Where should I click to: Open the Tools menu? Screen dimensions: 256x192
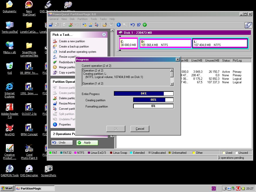click(94, 19)
